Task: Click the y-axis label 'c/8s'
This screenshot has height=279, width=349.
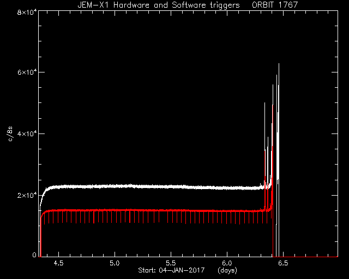Action: coord(10,134)
